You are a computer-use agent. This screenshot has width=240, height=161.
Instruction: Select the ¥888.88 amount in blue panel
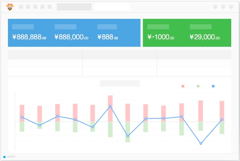pyautogui.click(x=108, y=37)
